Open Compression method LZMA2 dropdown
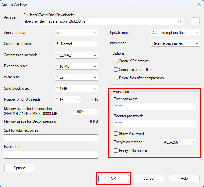The width and height of the screenshot is (204, 187). pos(76,55)
